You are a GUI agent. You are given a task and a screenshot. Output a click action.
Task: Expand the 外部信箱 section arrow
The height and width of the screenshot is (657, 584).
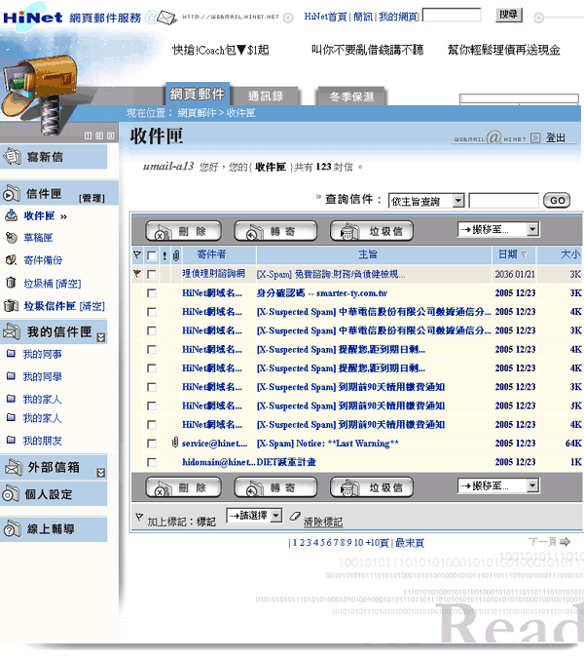101,472
